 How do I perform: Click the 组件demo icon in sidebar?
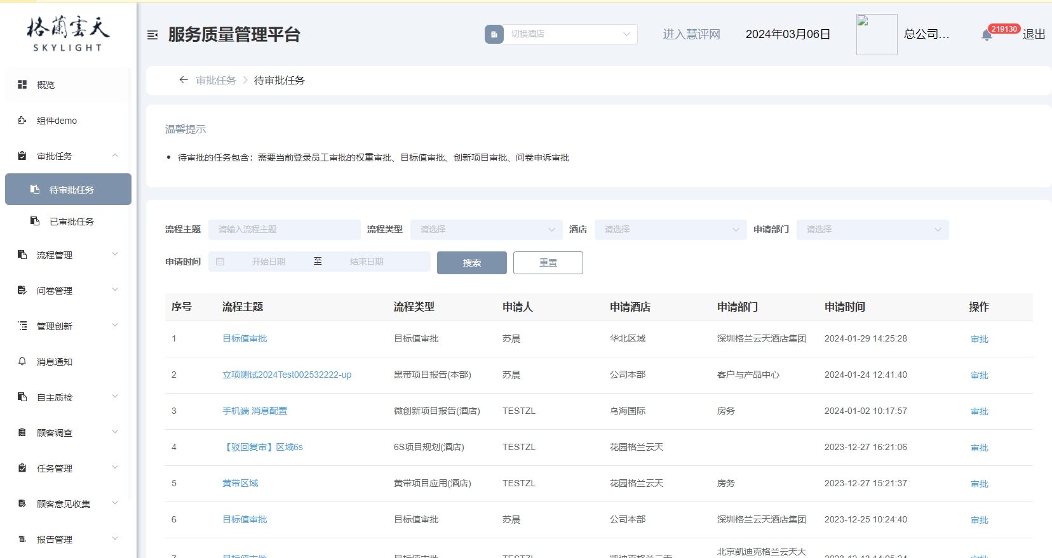22,121
